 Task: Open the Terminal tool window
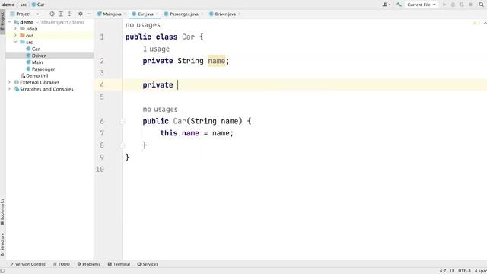click(119, 264)
